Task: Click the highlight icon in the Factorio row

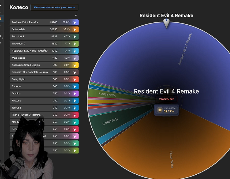Action: tap(75, 101)
